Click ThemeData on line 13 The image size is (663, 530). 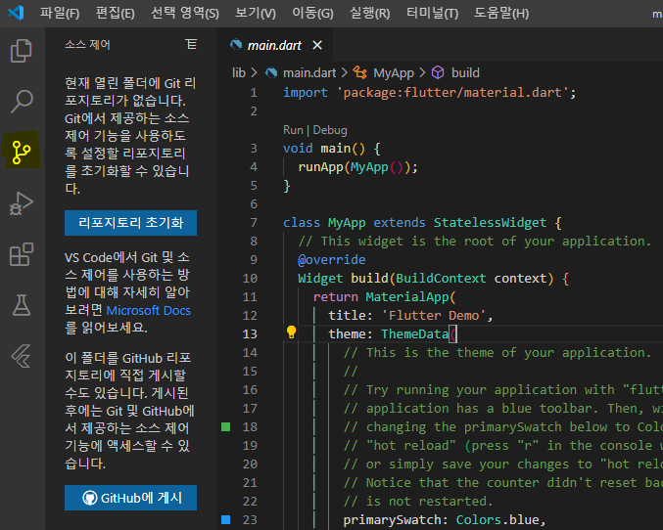coord(415,334)
